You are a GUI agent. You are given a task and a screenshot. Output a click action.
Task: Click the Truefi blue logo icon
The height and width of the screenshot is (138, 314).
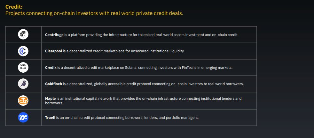[23, 118]
